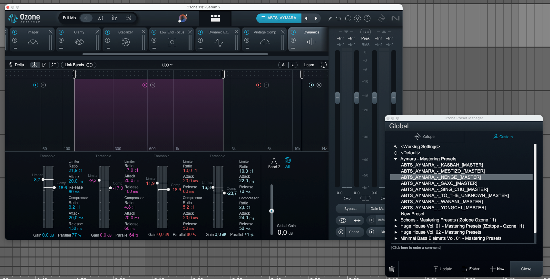Collapse Aymara - Mastering Presets folder
Screen dimensions: 550x279
tap(396, 159)
